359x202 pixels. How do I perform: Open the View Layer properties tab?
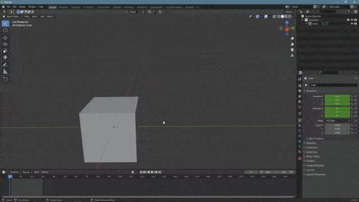[300, 97]
